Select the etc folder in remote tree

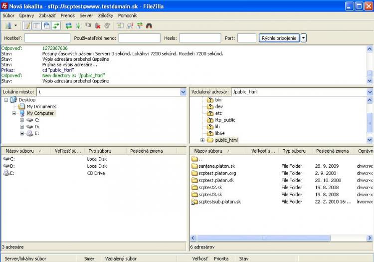[218, 113]
